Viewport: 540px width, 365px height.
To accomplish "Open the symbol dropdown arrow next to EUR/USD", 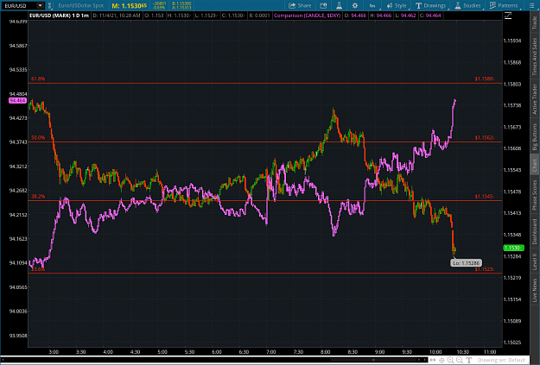I will coord(41,5).
